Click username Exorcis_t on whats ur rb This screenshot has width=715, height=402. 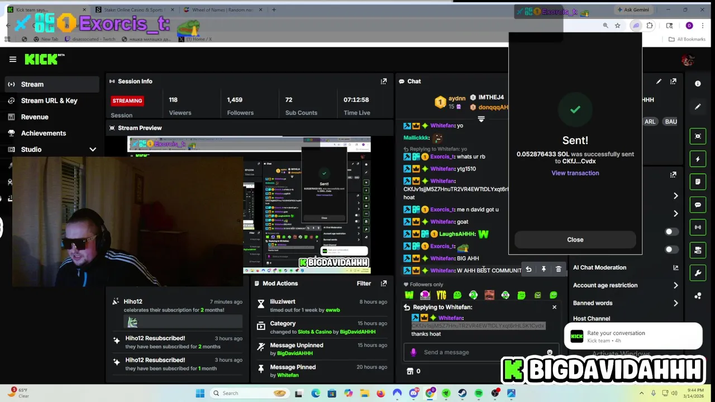pos(441,157)
